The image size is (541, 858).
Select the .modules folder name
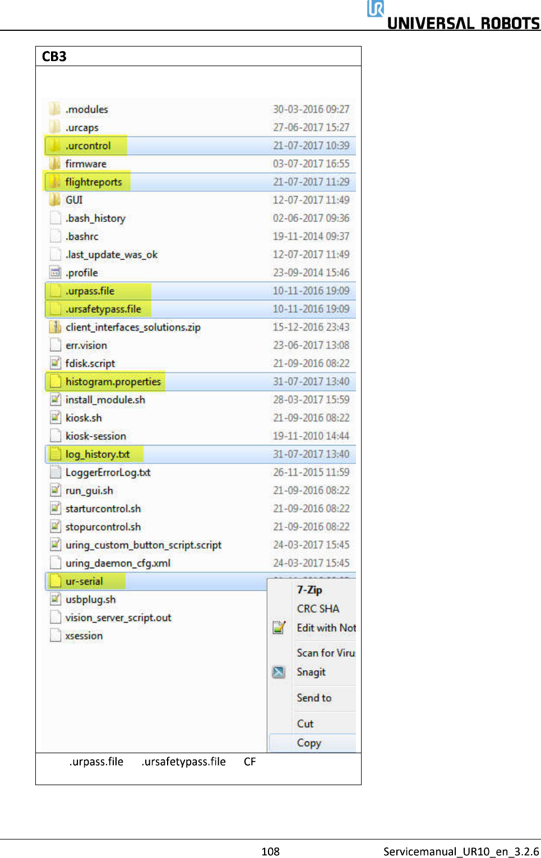pos(86,109)
